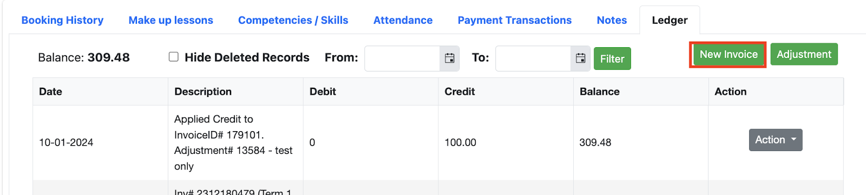Apply the date Filter button
This screenshot has width=866, height=195.
click(x=612, y=58)
